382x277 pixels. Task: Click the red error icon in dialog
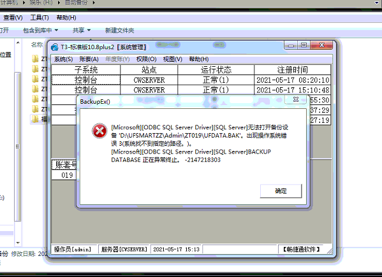[x=99, y=131]
